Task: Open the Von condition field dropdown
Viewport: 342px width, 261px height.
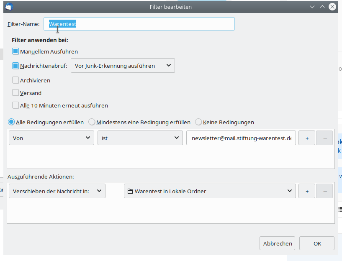Action: [51, 138]
